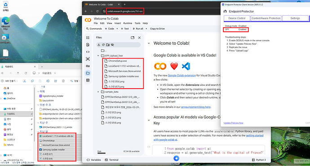
Task: Open Microsoft Edge desktop shortcut
Action: point(5,23)
